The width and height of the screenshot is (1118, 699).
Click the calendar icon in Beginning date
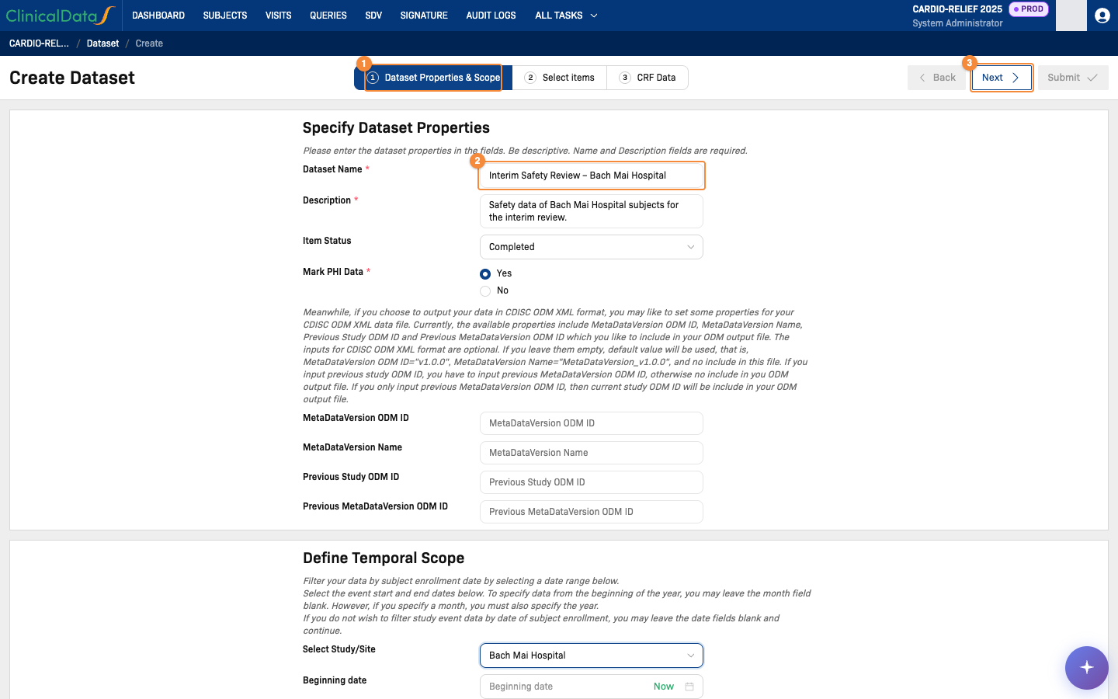pos(689,687)
